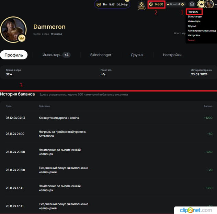The width and height of the screenshot is (217, 214).
Task: Activate the Boost x2 button
Action: [x=175, y=4]
